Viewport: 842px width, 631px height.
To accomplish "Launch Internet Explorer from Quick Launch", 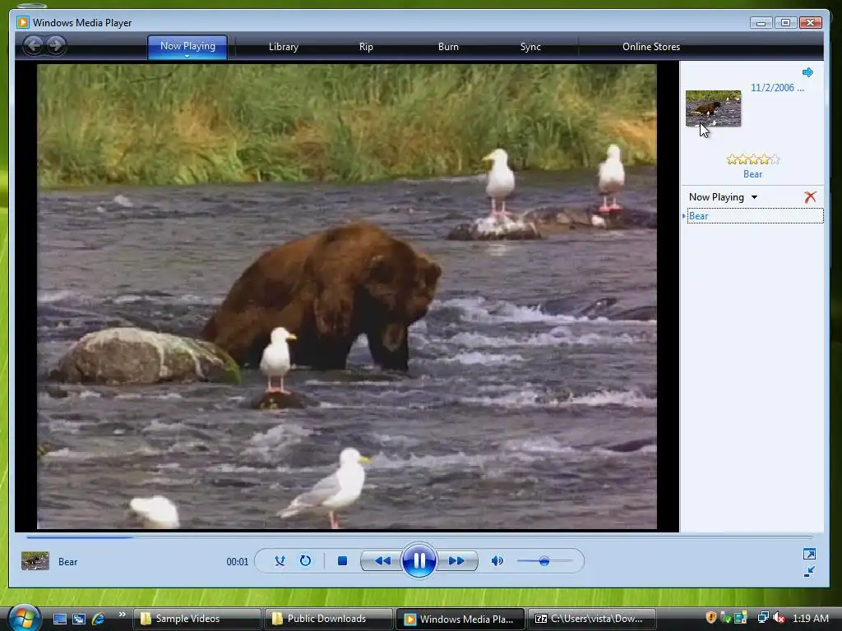I will [99, 619].
